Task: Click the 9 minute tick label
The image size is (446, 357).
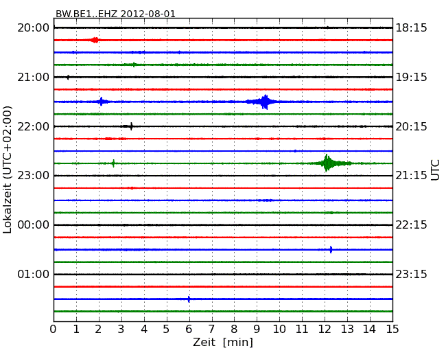Action: pos(257,329)
